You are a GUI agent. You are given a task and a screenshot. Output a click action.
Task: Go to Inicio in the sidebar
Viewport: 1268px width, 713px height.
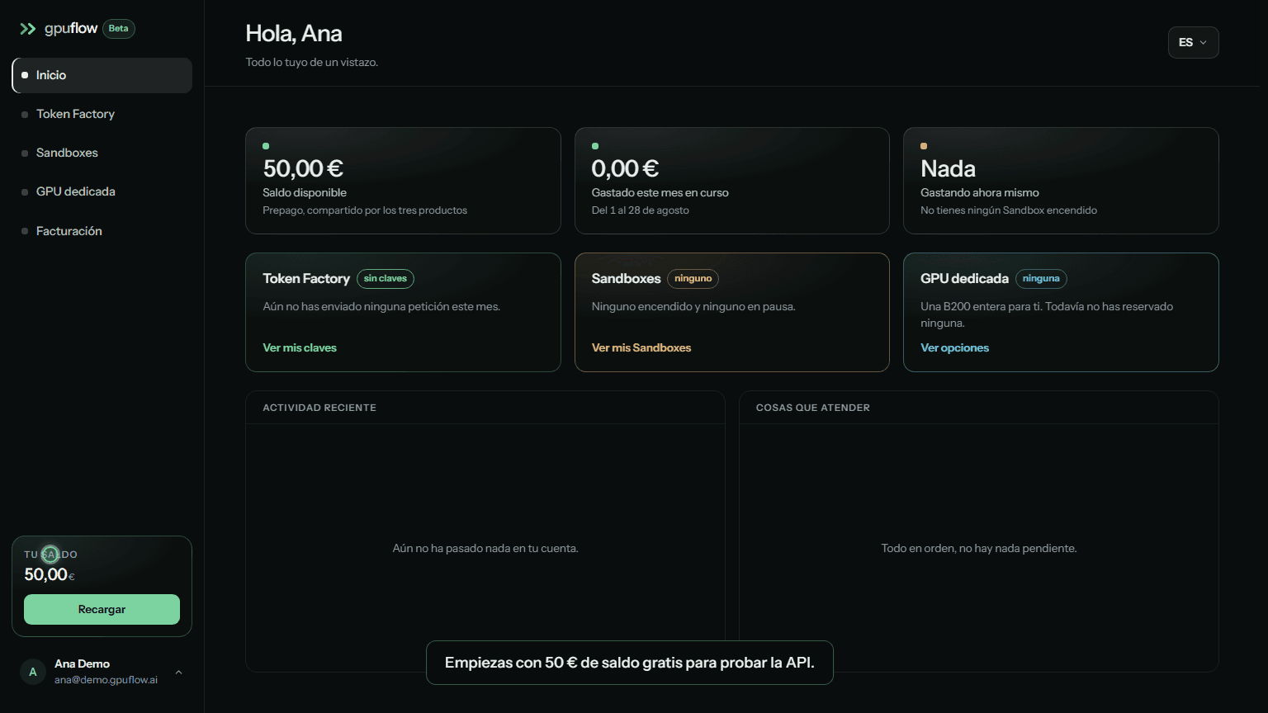(x=102, y=75)
